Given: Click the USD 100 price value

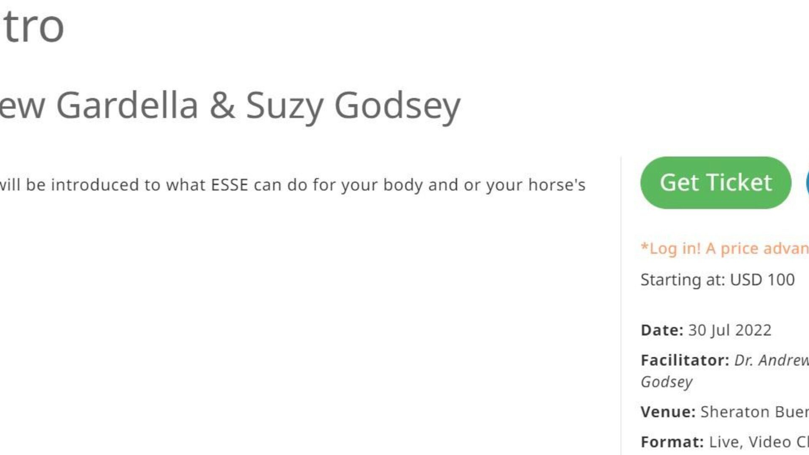Looking at the screenshot, I should pos(762,280).
